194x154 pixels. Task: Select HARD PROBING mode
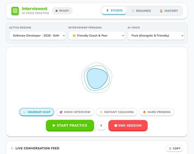[x=157, y=112]
